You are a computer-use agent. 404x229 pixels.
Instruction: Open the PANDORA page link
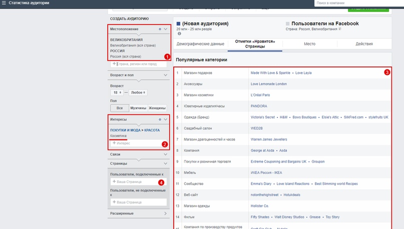click(259, 106)
